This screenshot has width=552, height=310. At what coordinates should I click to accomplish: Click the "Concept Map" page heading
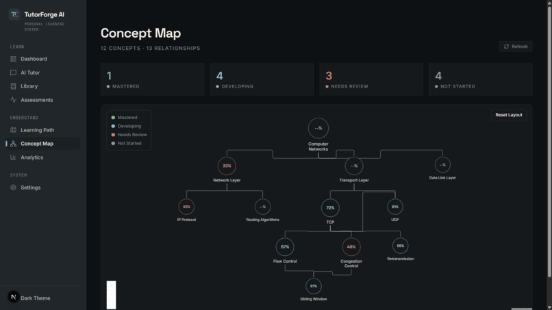[x=141, y=33]
